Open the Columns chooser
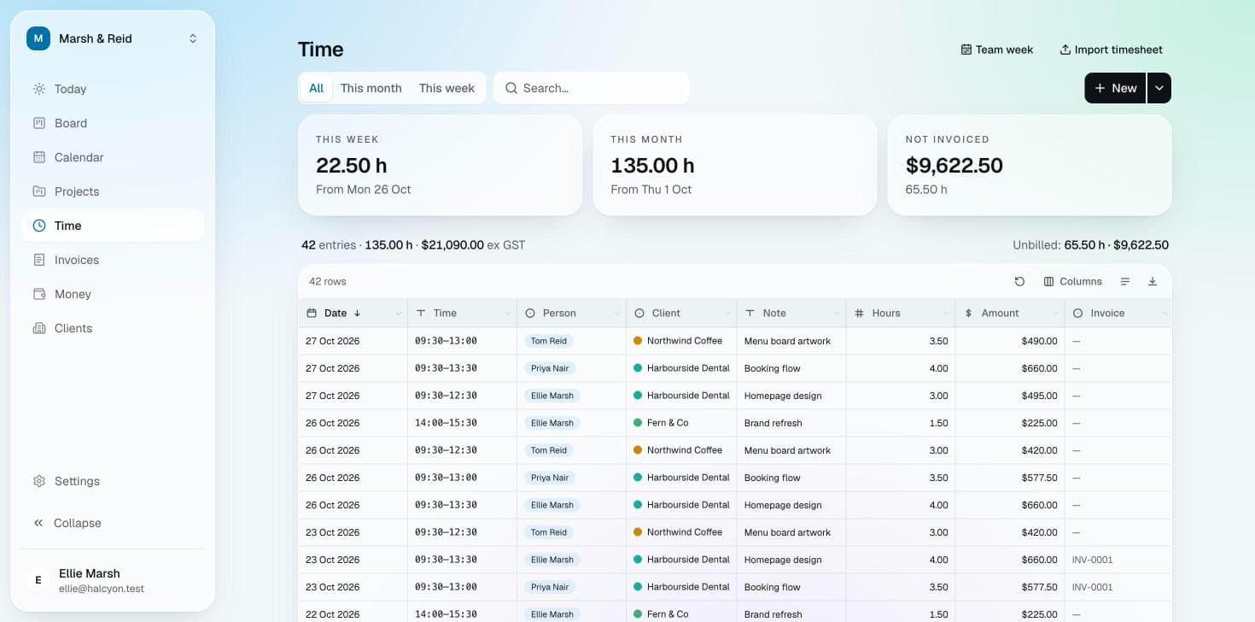Screen dimensions: 1255x622 [x=1073, y=281]
